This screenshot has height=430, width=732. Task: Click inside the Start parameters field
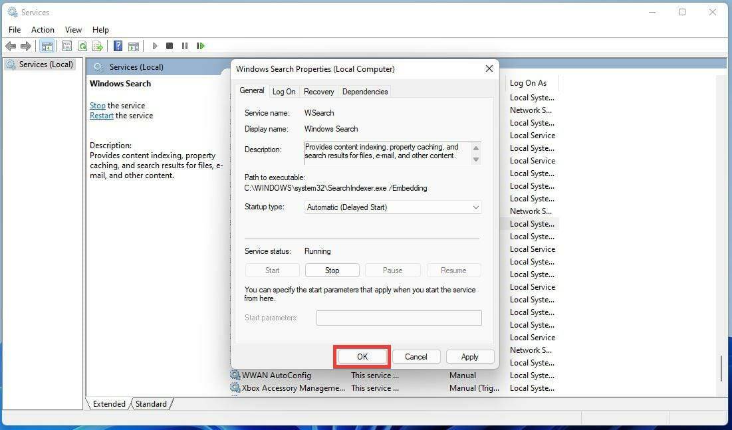pyautogui.click(x=399, y=318)
